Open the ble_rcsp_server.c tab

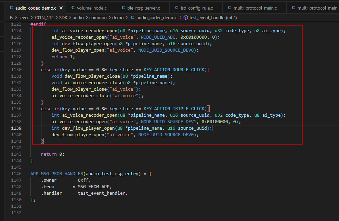click(141, 8)
